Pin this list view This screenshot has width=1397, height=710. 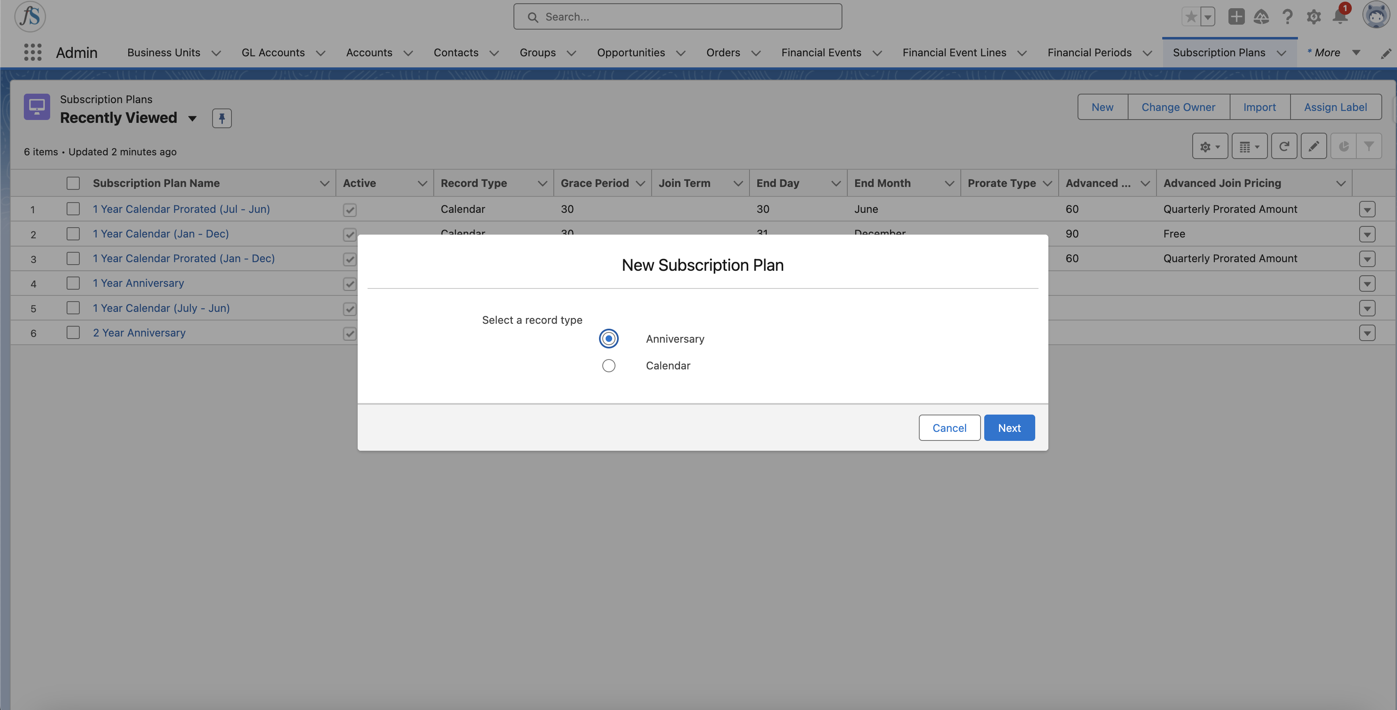[222, 118]
